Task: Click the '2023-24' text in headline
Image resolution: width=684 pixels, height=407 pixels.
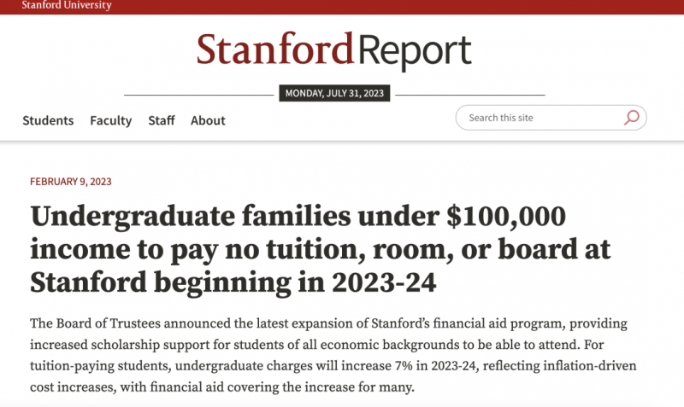Action: (x=384, y=282)
